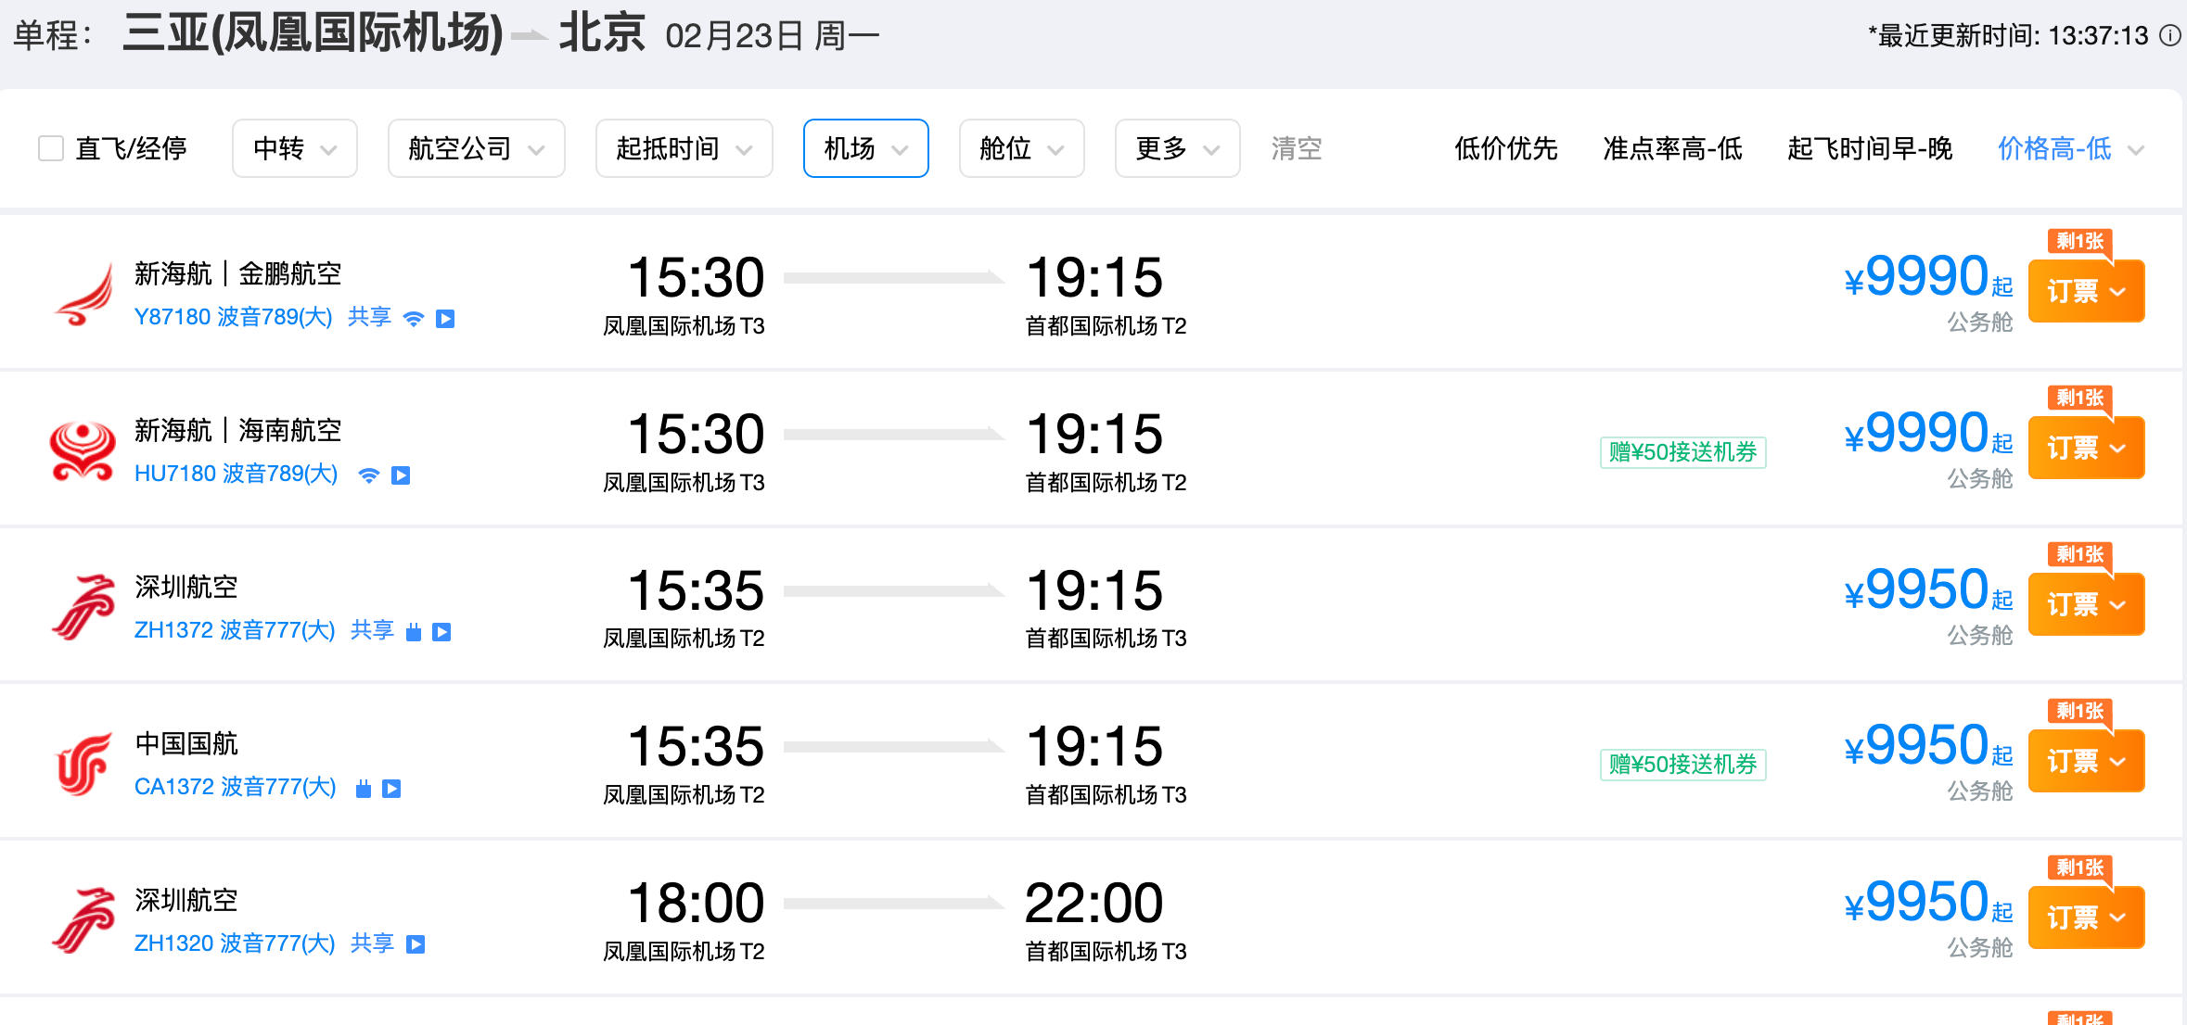
Task: Click 清空 to clear filters
Action: click(1296, 148)
